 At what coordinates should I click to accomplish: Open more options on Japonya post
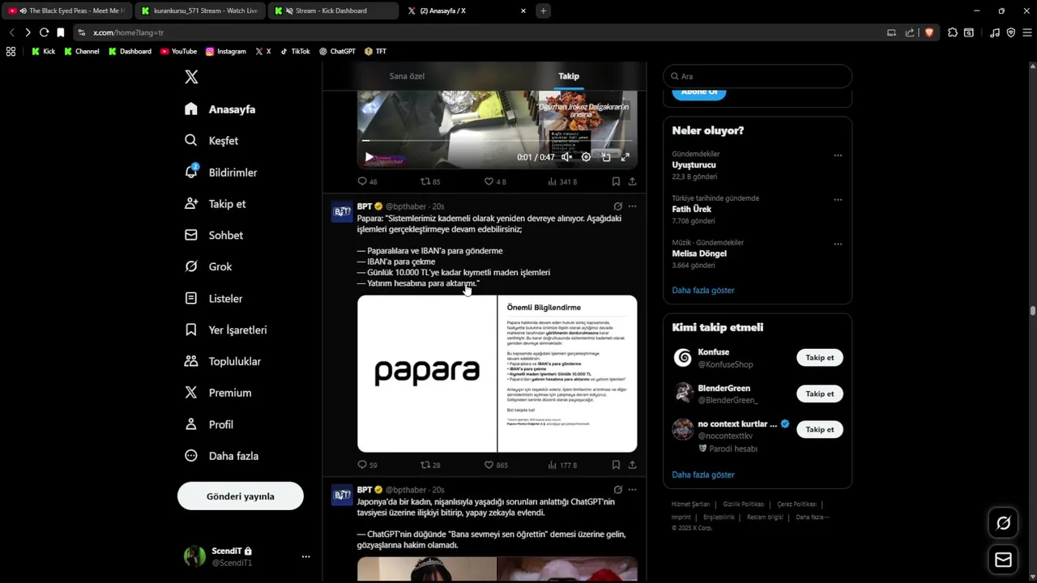[632, 490]
